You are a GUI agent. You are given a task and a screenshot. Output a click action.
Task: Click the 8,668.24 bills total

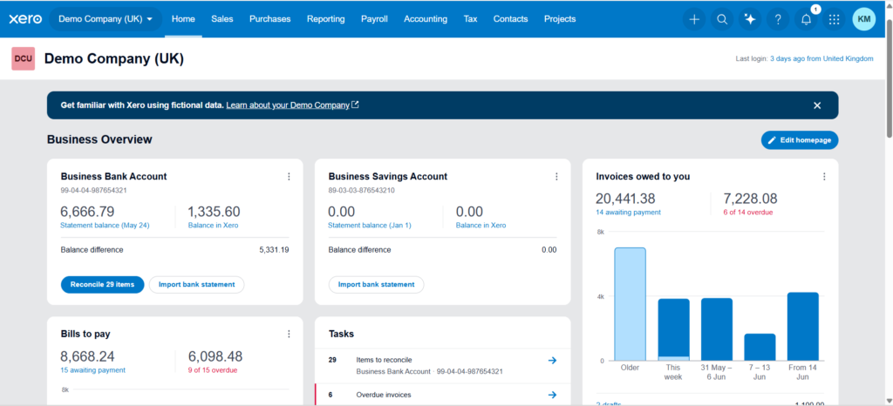tap(88, 356)
